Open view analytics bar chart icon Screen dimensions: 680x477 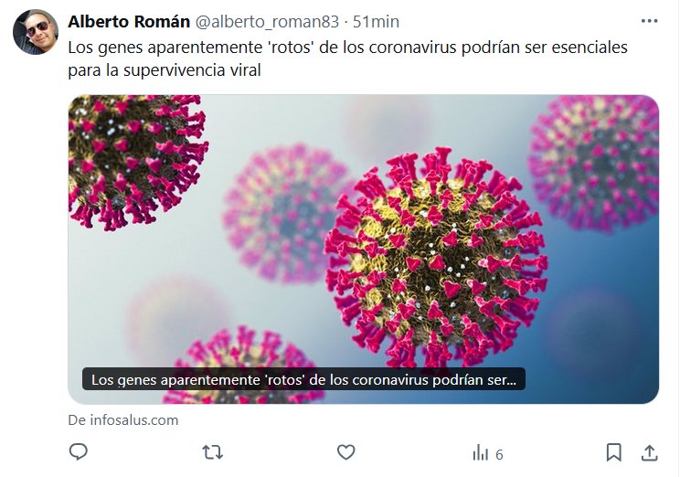point(481,453)
